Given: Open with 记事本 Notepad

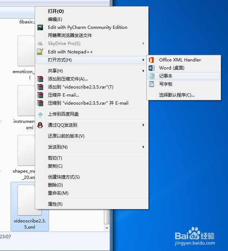Looking at the screenshot, I should coord(184,76).
